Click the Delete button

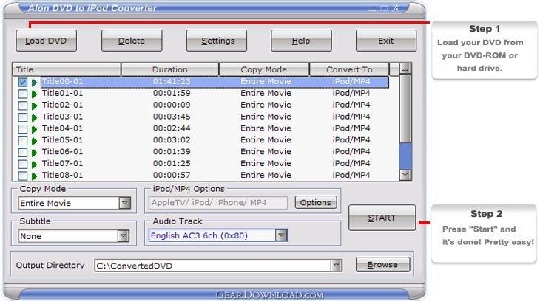pos(132,41)
